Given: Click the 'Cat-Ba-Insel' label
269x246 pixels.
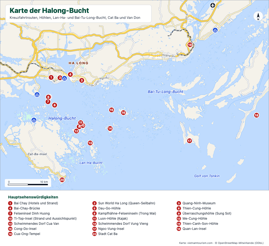Looking at the screenshot, I should pos(37,154).
